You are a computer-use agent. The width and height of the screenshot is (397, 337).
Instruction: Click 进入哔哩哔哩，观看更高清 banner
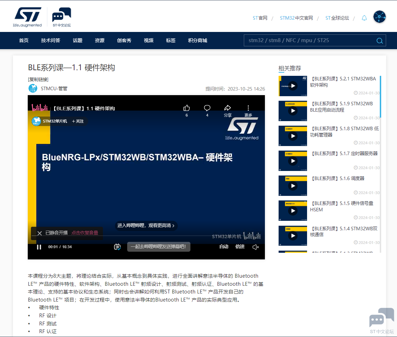146,225
